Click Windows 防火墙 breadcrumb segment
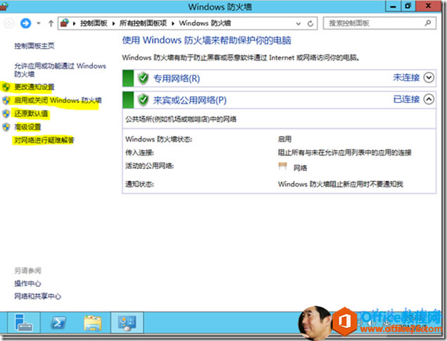This screenshot has width=447, height=341. click(205, 23)
